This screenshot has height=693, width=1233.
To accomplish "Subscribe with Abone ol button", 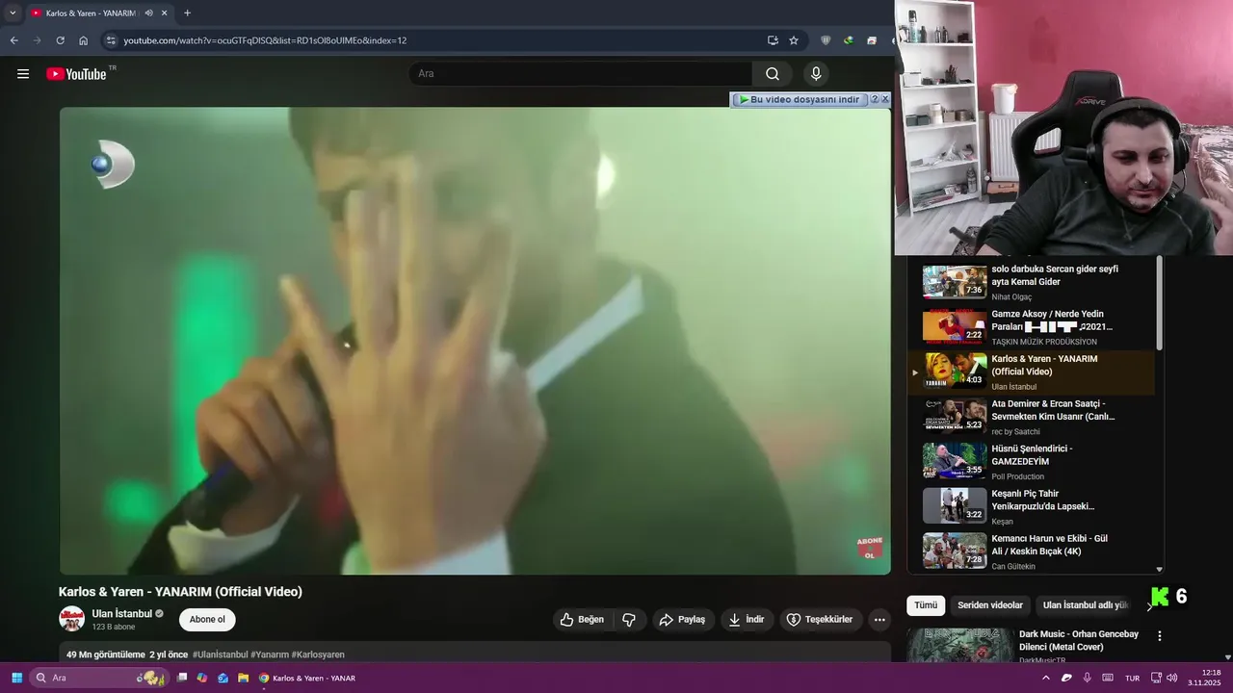I will click(207, 620).
